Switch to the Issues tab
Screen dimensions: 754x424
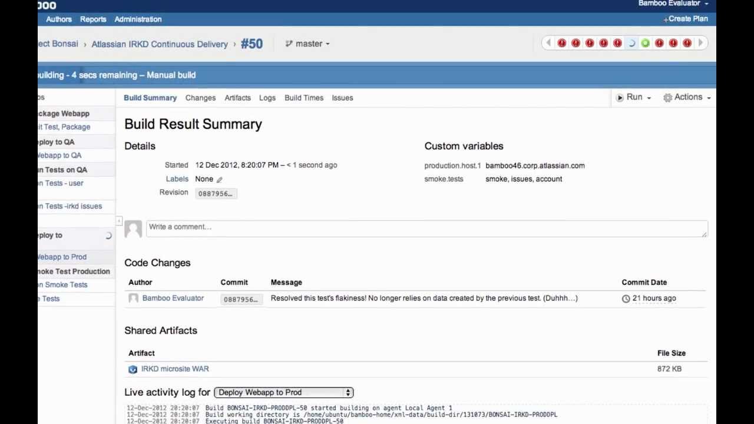(342, 98)
